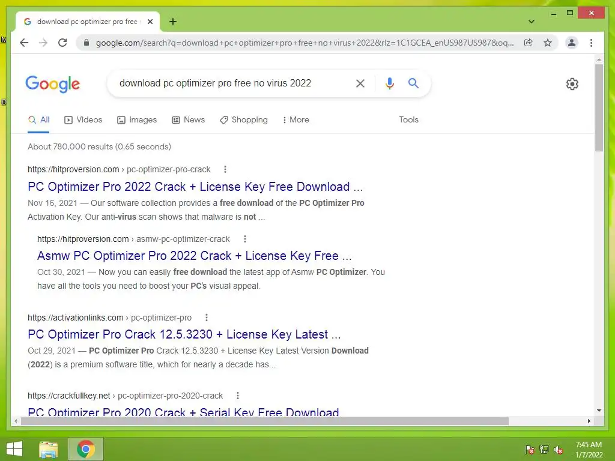Select the All results tab
The height and width of the screenshot is (461, 615).
[x=38, y=120]
